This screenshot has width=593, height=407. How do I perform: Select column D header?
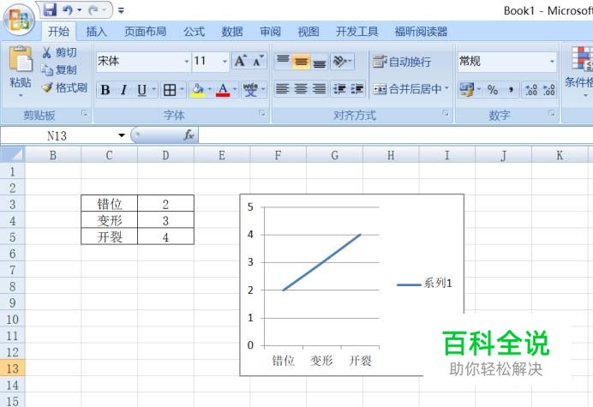[165, 155]
